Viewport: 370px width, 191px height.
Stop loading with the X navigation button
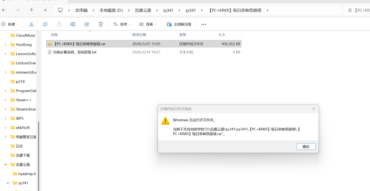tap(45, 10)
